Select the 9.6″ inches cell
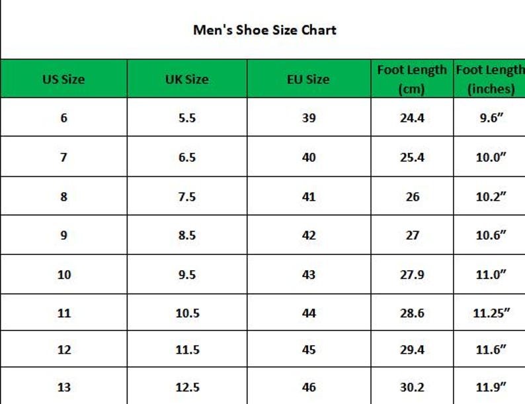This screenshot has height=404, width=525. point(491,119)
